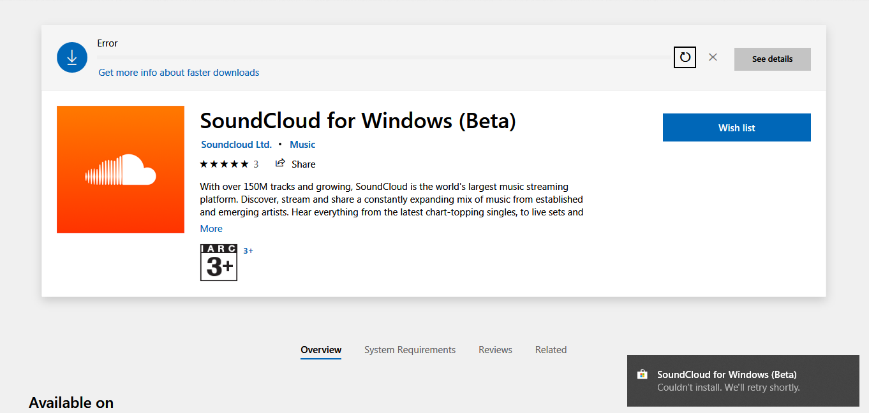Click the Error status text
This screenshot has width=869, height=413.
coord(107,43)
